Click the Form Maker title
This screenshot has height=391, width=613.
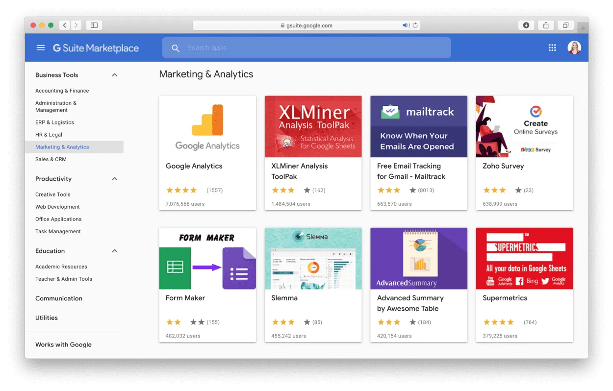(x=185, y=298)
